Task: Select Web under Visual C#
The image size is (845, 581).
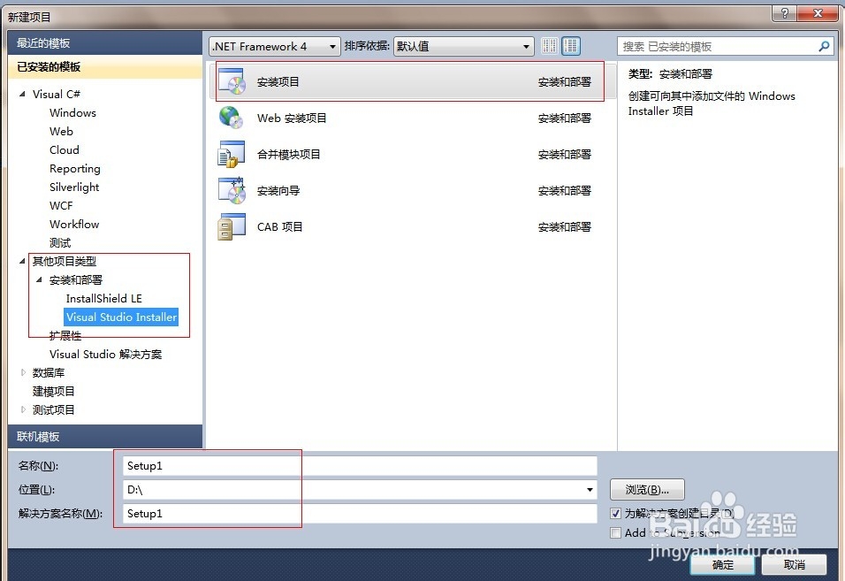Action: [x=61, y=131]
